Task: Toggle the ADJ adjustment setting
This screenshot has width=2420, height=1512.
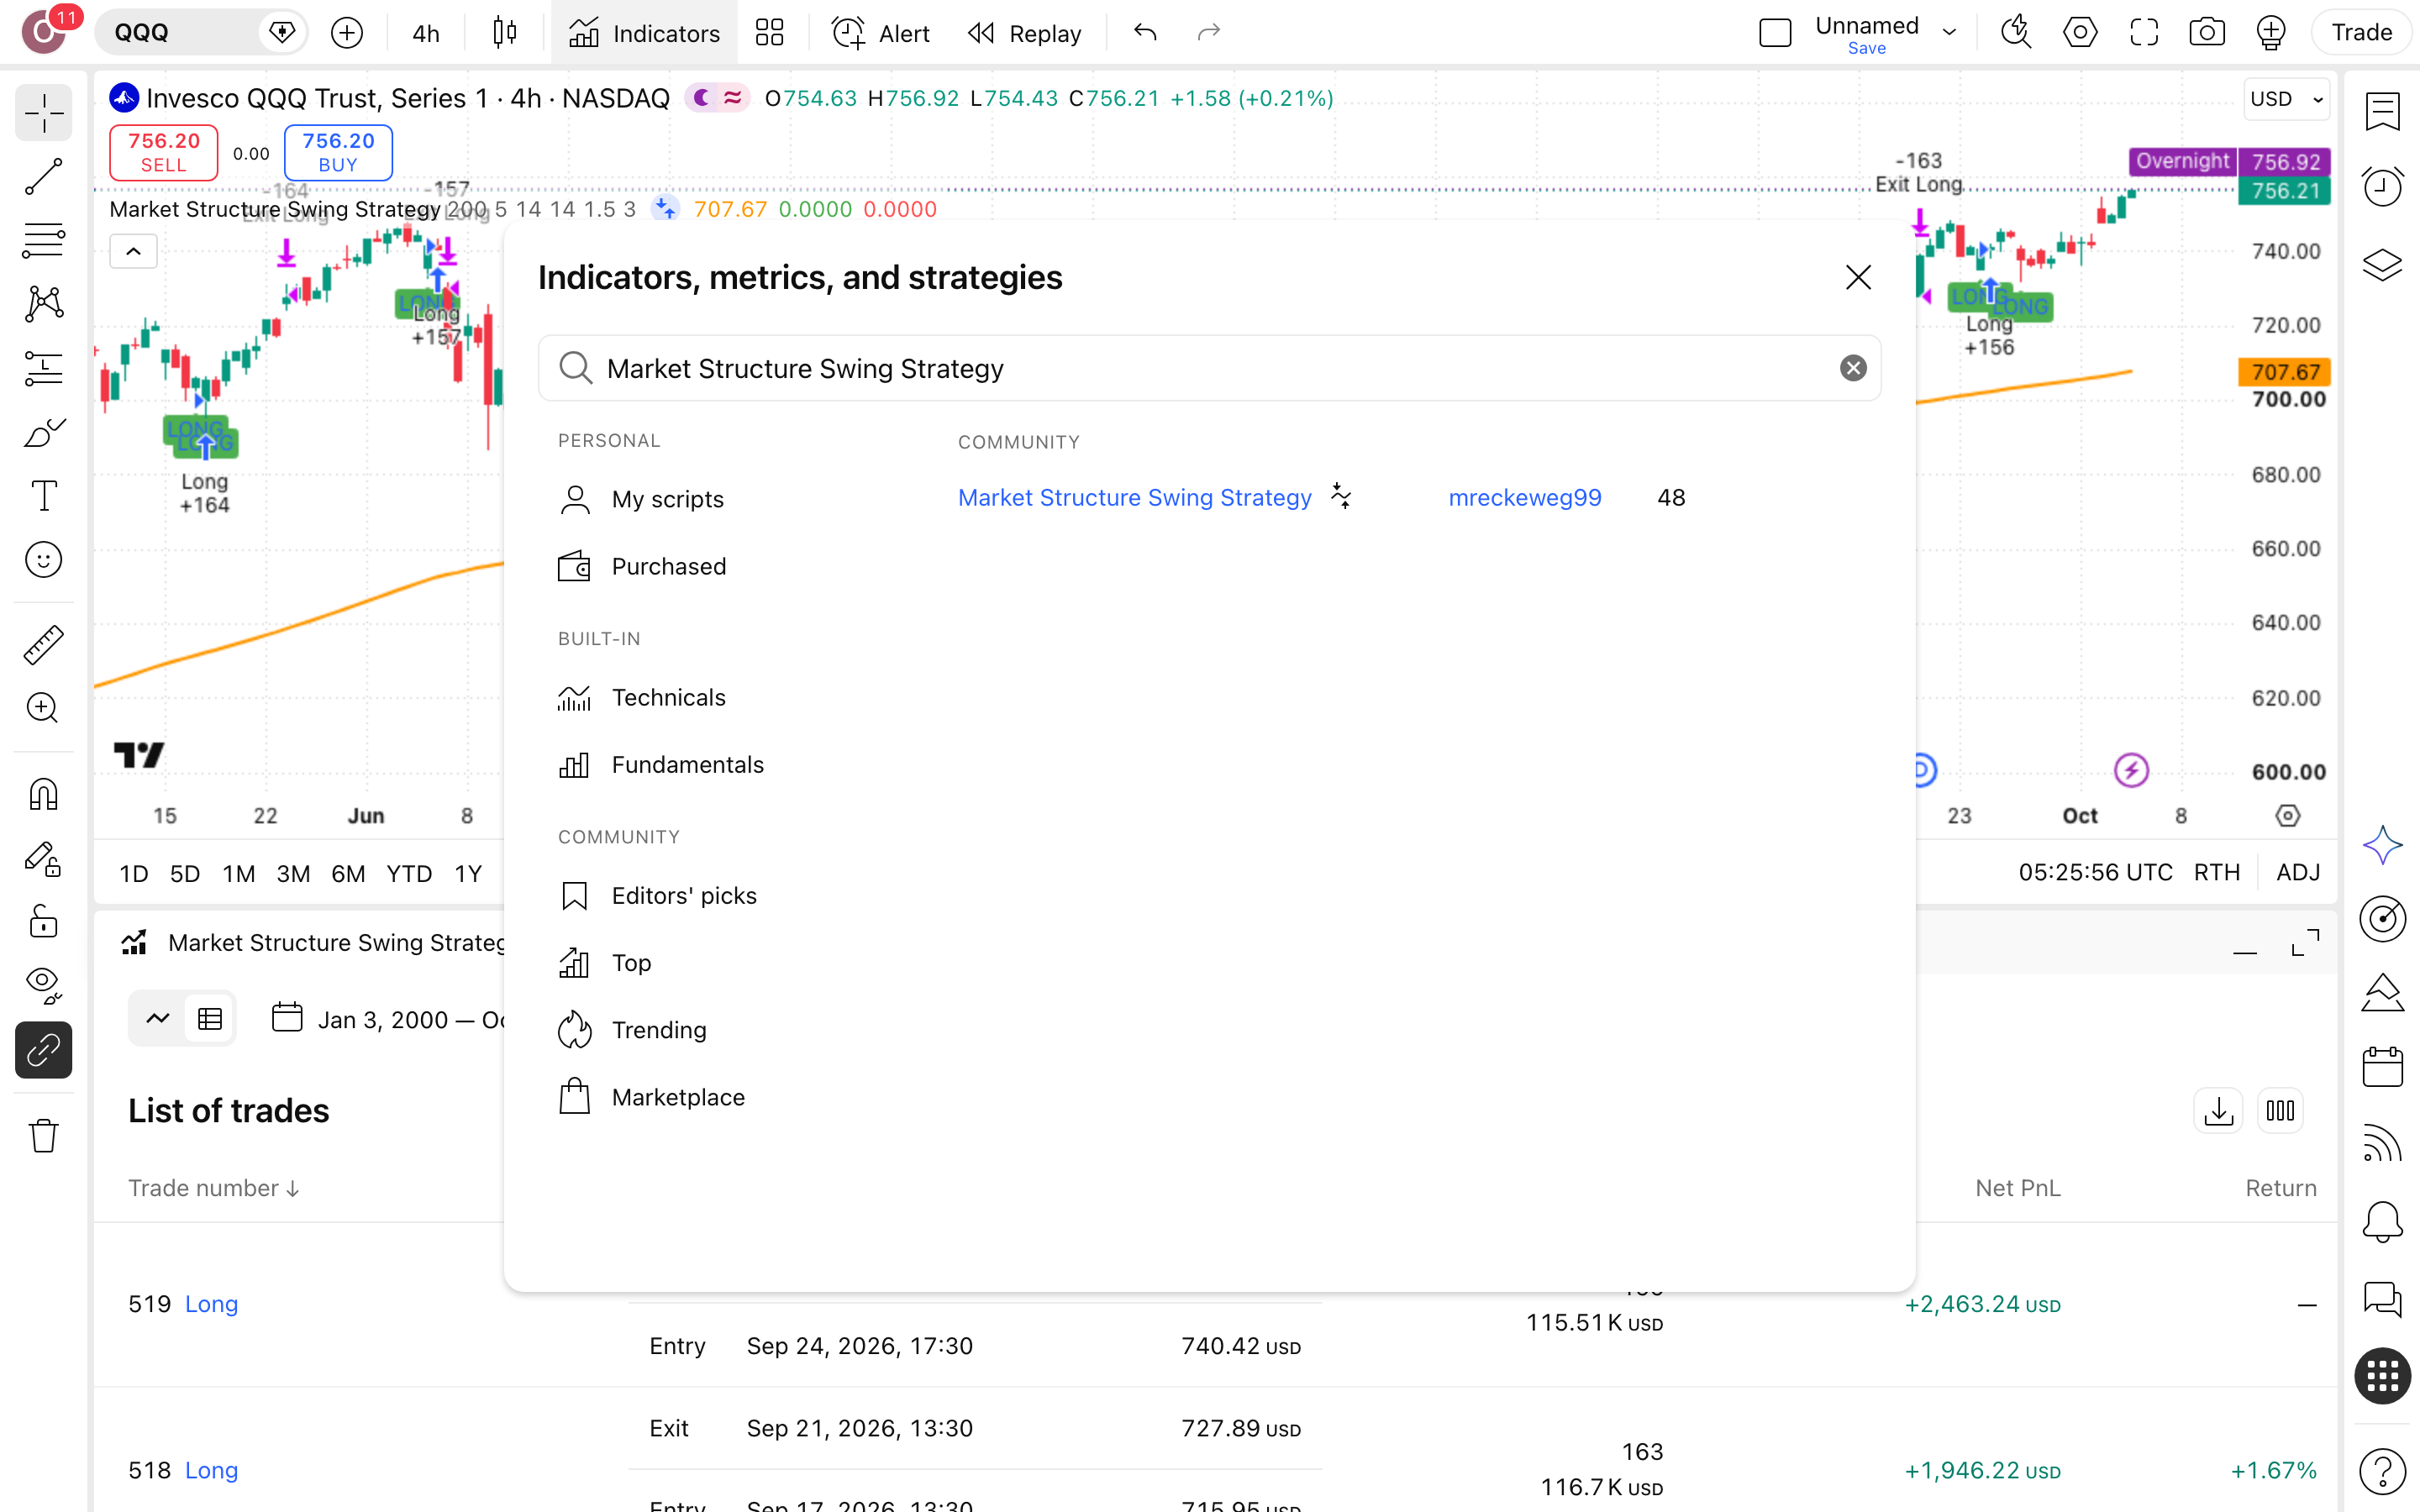Action: click(2298, 872)
